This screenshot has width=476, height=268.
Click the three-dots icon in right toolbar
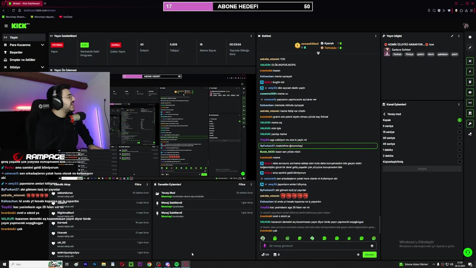[x=470, y=134]
